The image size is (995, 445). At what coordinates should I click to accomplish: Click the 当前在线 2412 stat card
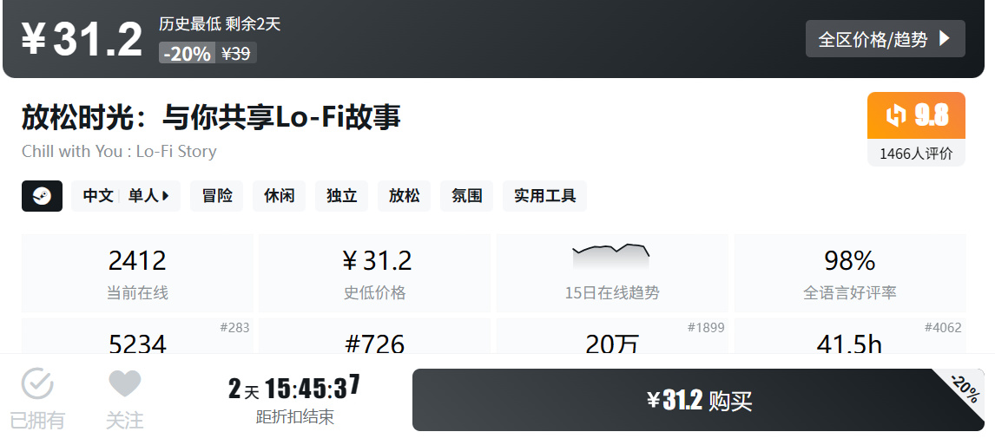[137, 272]
